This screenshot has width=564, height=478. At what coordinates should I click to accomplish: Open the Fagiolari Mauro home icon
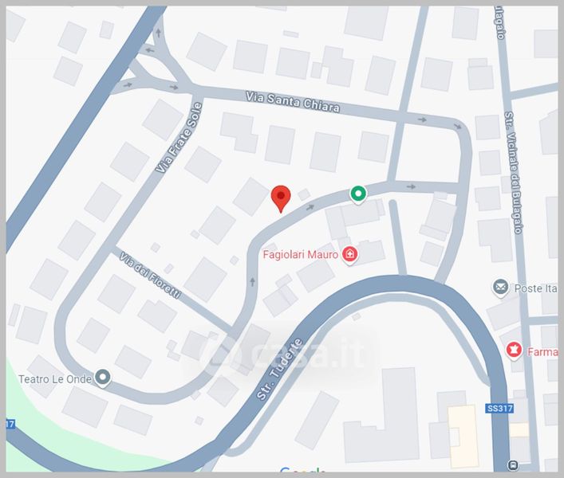coord(349,255)
